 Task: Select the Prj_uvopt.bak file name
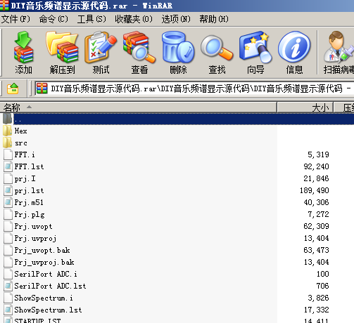coord(42,250)
